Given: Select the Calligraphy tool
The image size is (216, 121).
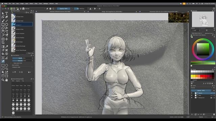Looking at the screenshot, I should tap(6, 17).
